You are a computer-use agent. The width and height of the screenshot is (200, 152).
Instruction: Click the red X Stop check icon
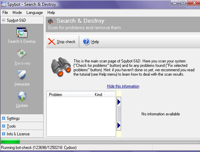pos(52,42)
